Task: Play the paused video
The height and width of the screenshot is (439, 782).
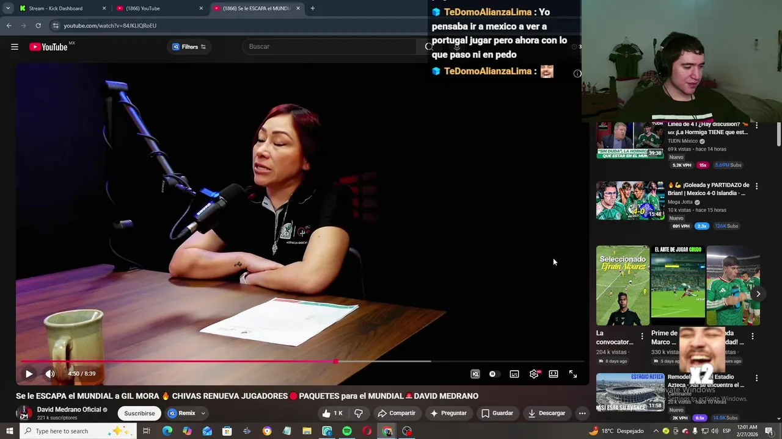Action: (x=29, y=374)
